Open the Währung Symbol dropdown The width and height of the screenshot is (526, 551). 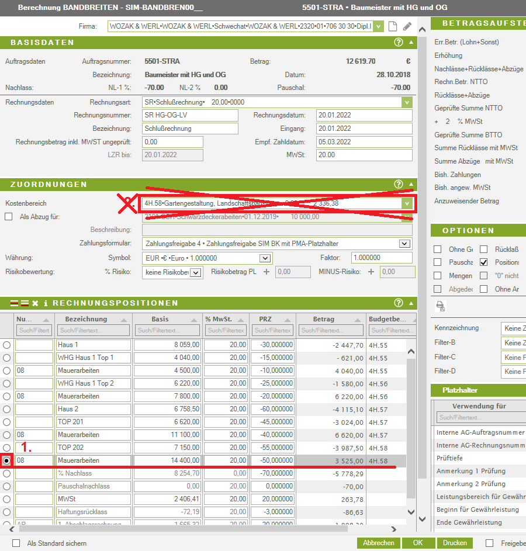265,258
